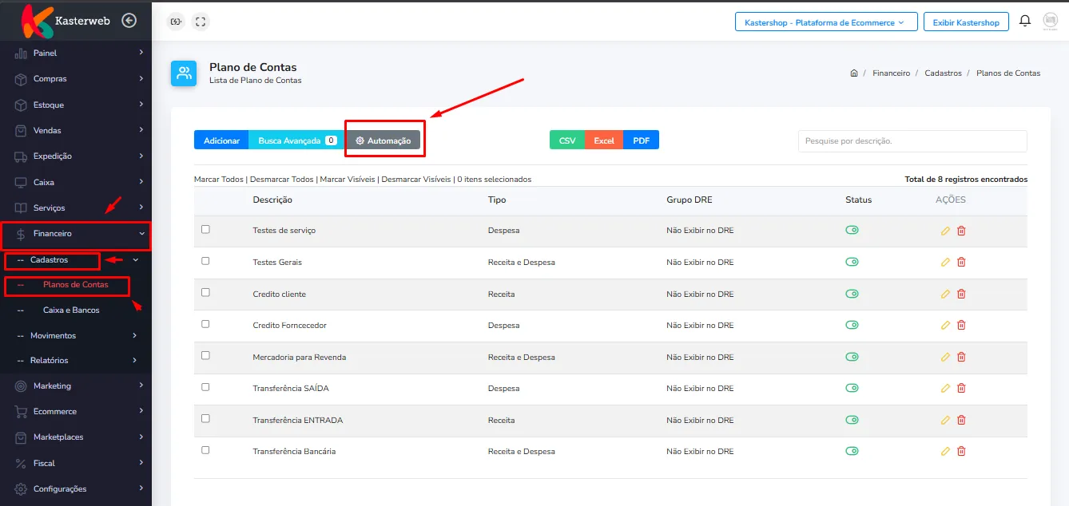Delete the Credito cliente account

point(961,294)
